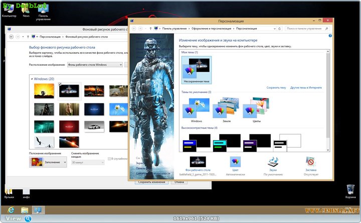Select the Земля default theme
The width and height of the screenshot is (361, 223).
tap(226, 109)
